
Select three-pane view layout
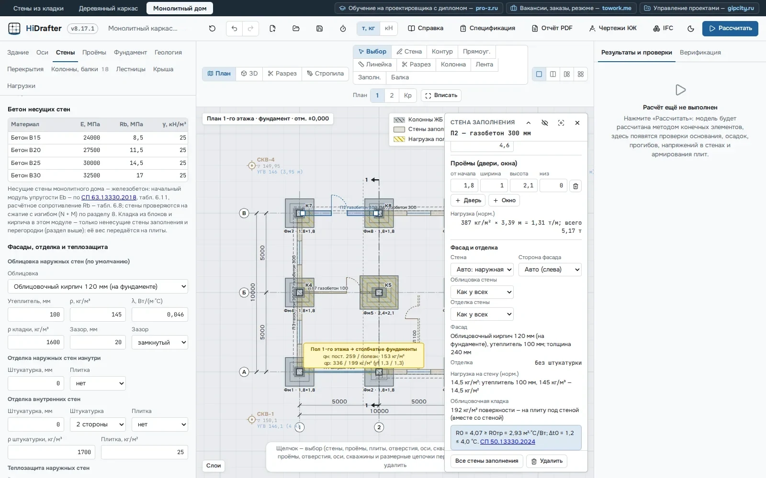tap(567, 74)
